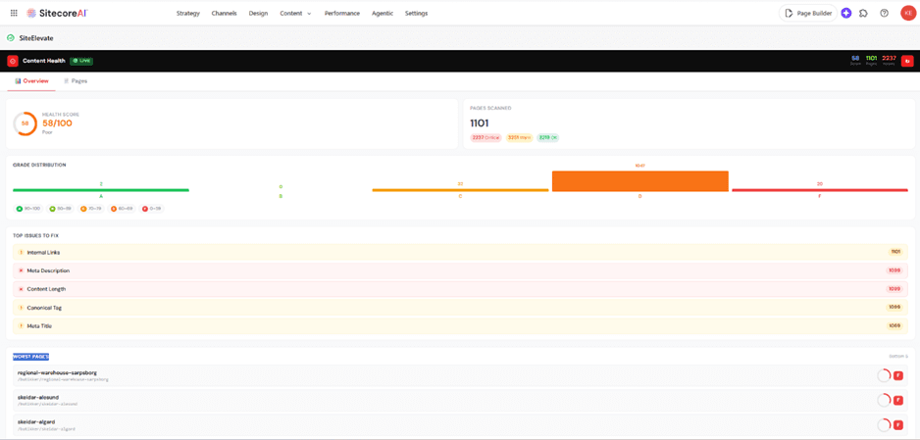Open the Strategy menu
The height and width of the screenshot is (440, 920).
pos(187,13)
